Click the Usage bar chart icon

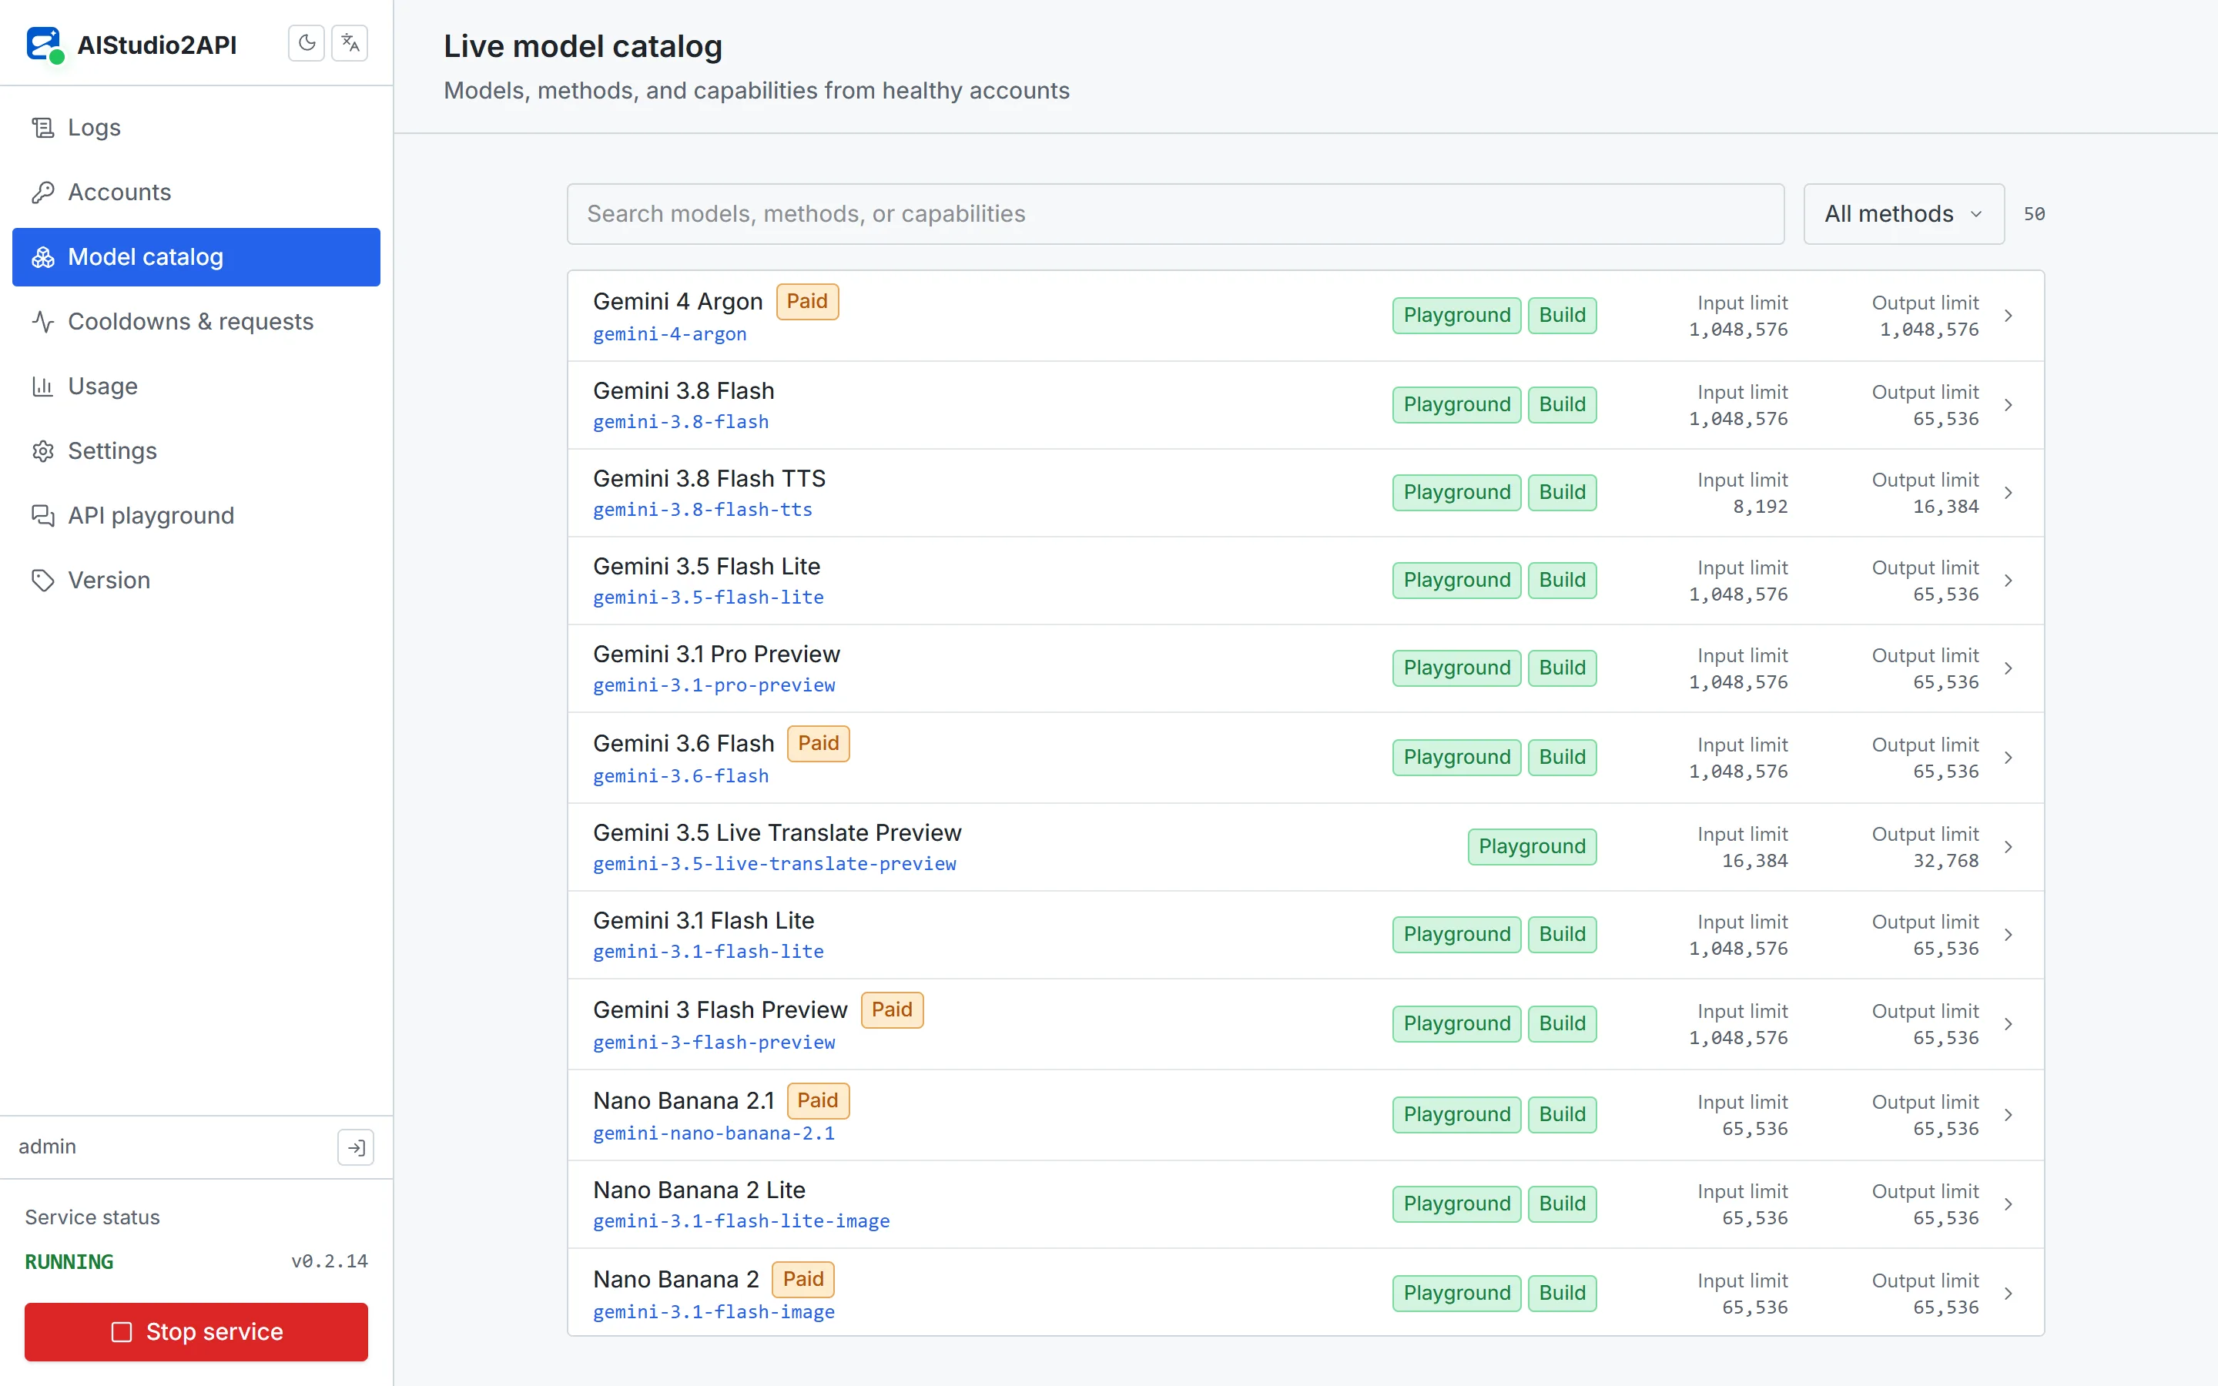click(x=43, y=386)
